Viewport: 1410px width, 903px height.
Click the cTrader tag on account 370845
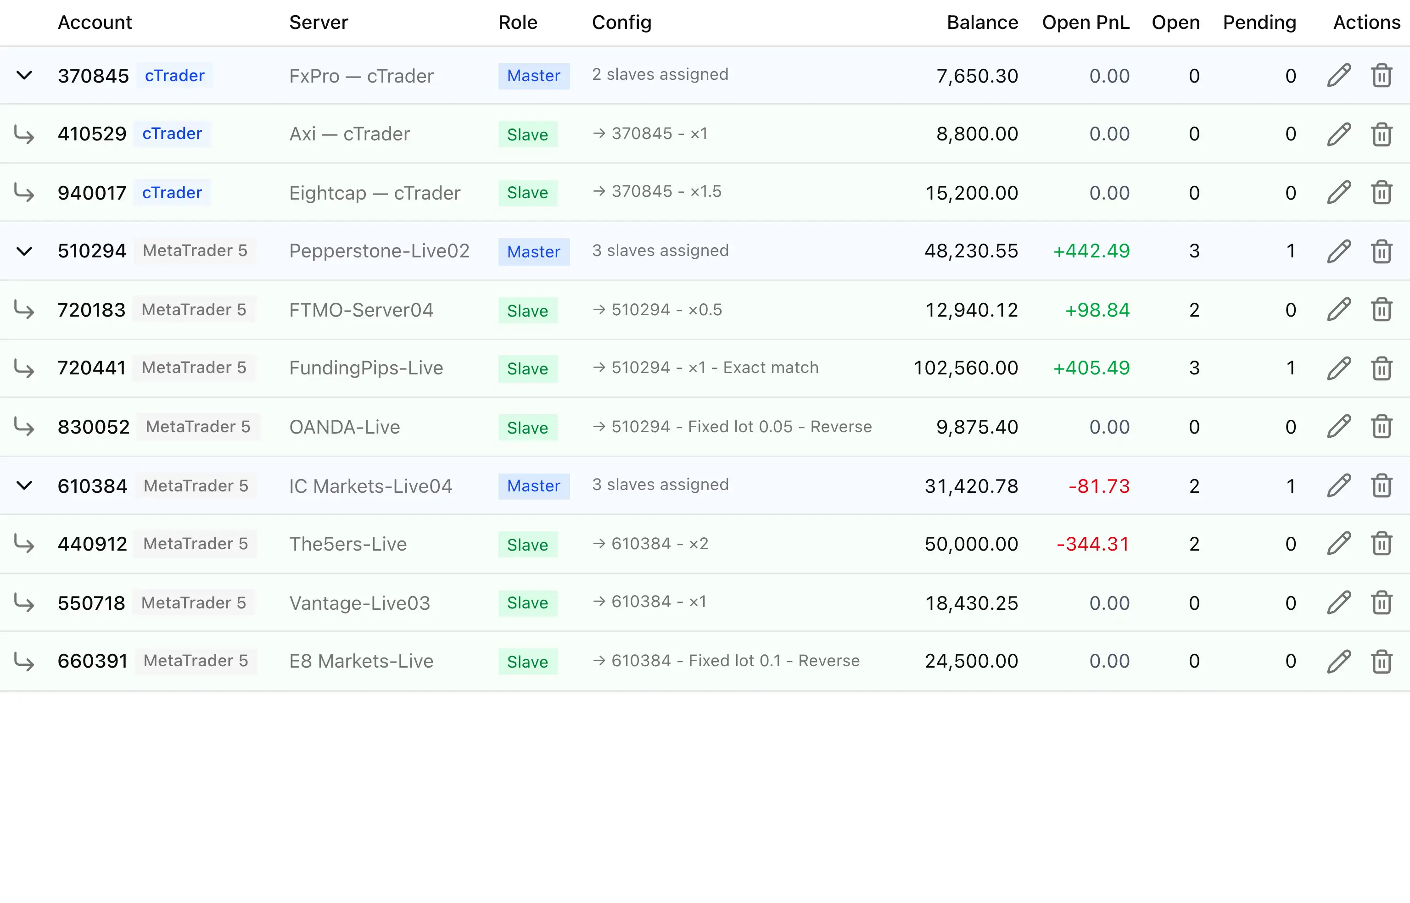click(175, 76)
